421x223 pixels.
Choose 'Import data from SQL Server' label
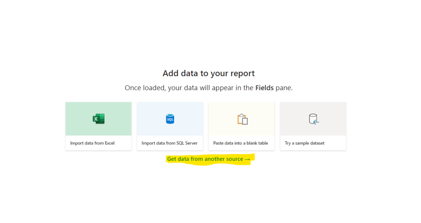(x=170, y=143)
